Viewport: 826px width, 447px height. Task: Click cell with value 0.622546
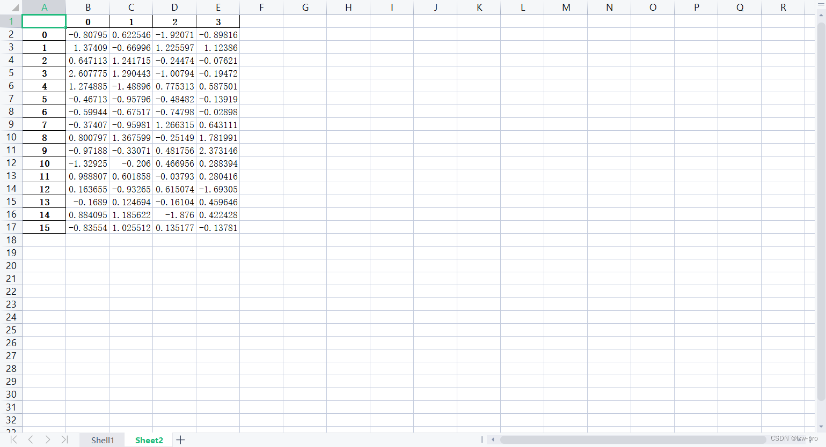(x=131, y=34)
